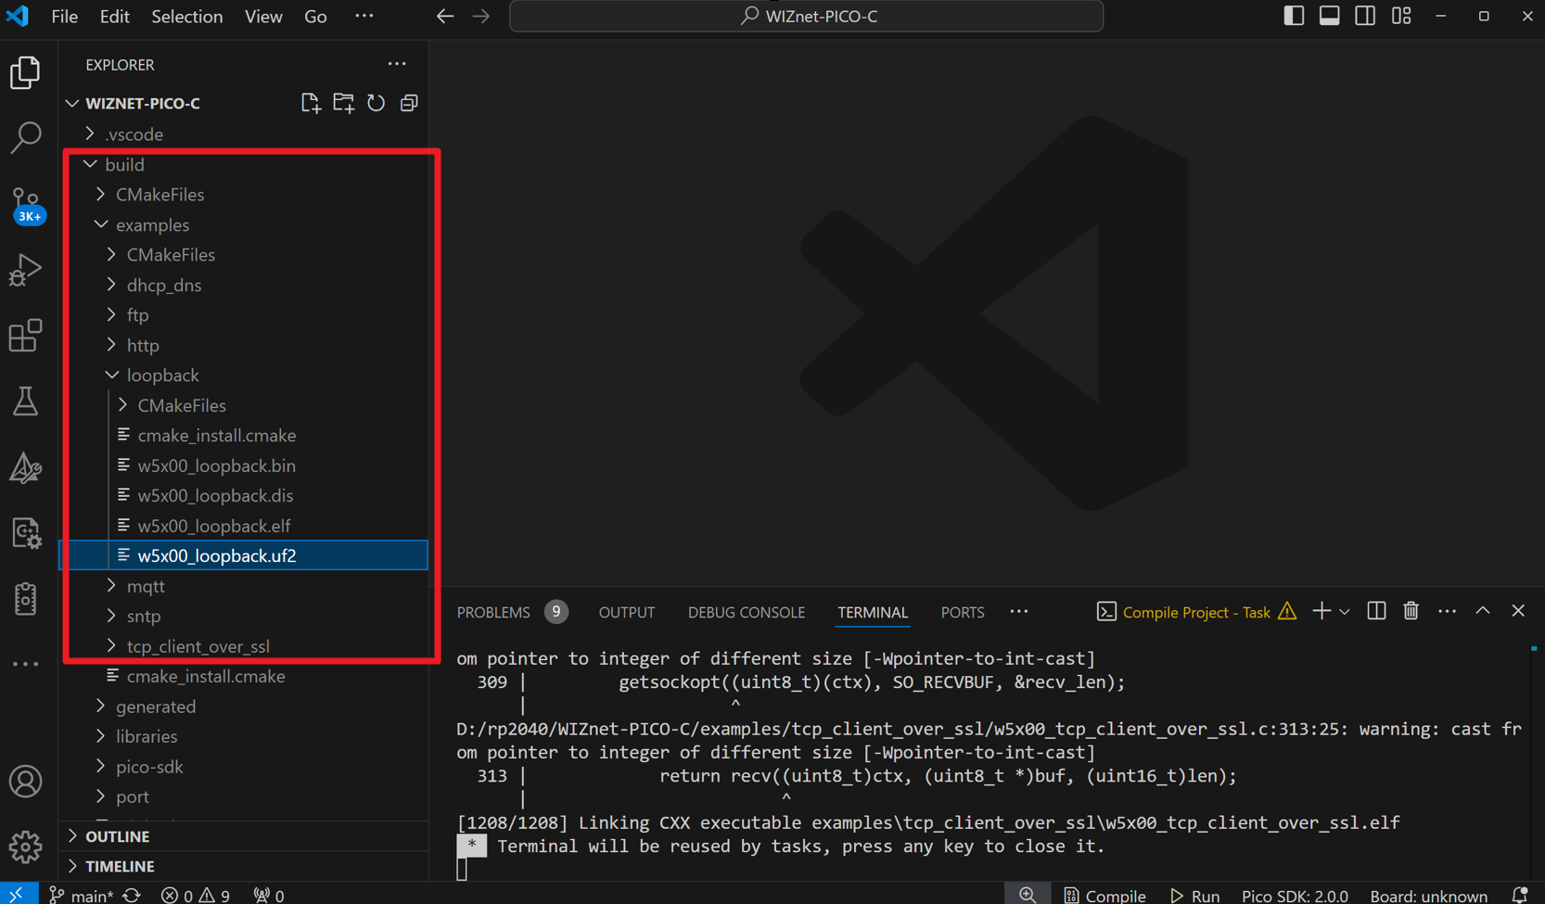The height and width of the screenshot is (904, 1545).
Task: Click the WIZnet-PICO-C command center search box
Action: [807, 16]
